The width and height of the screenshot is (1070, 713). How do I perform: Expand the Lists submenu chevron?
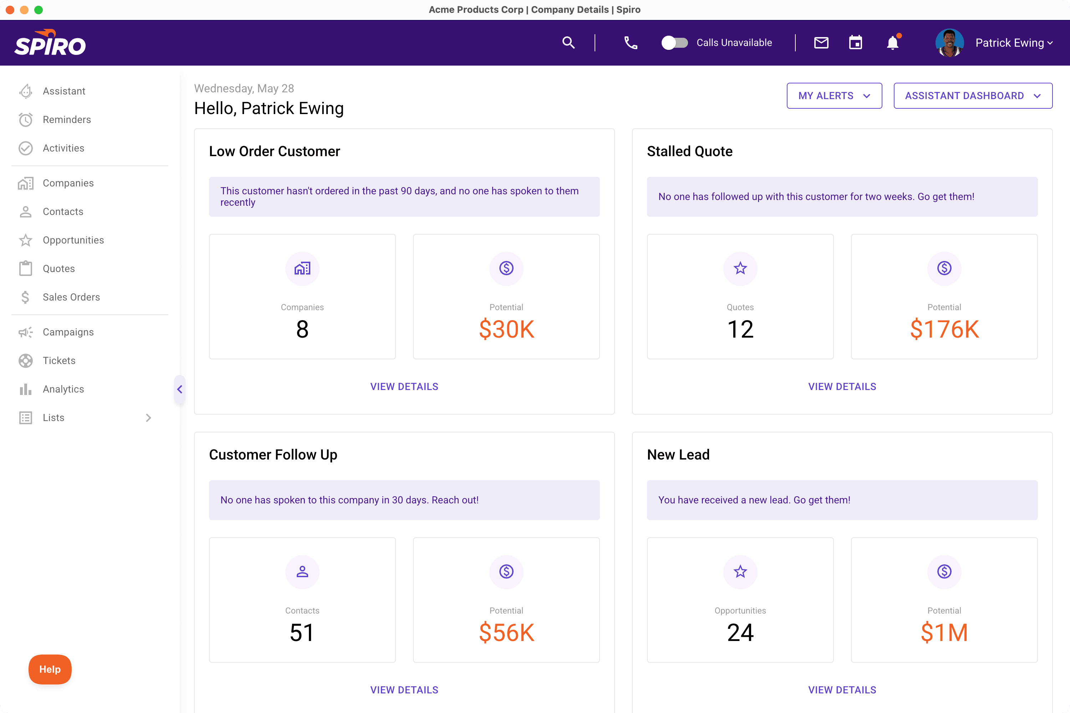(148, 417)
